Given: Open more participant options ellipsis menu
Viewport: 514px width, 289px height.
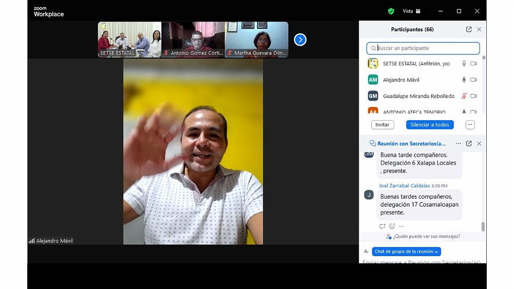Looking at the screenshot, I should pyautogui.click(x=470, y=125).
